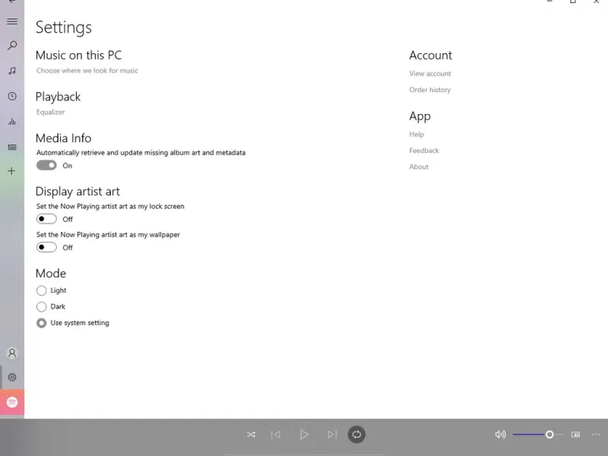The image size is (608, 456).
Task: Open the hamburger navigation menu
Action: 12,21
